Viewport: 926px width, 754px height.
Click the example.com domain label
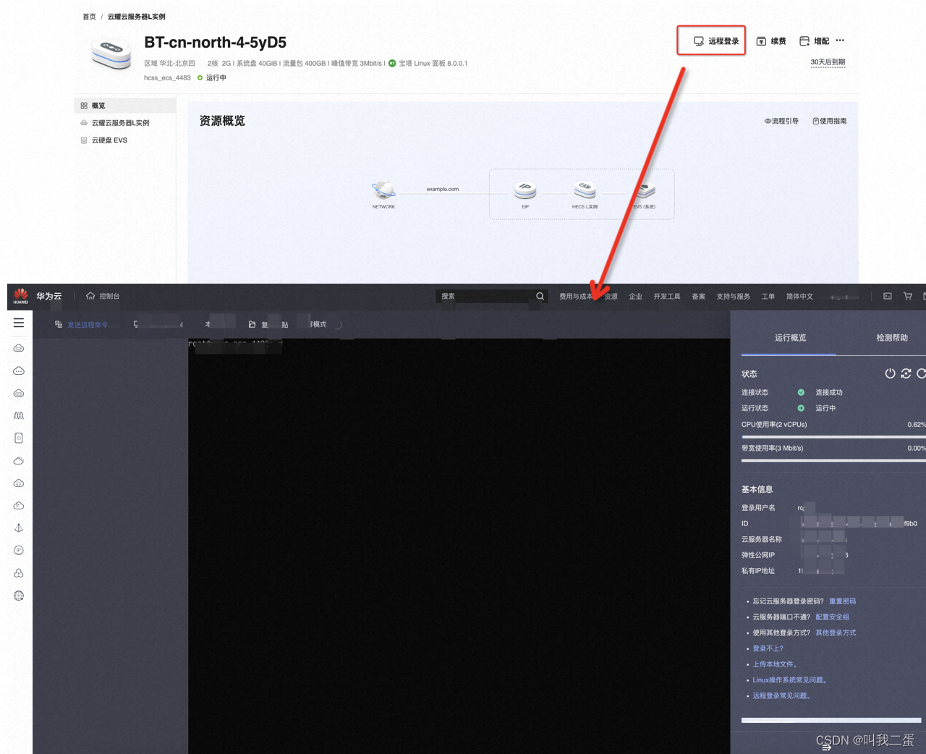tap(443, 189)
